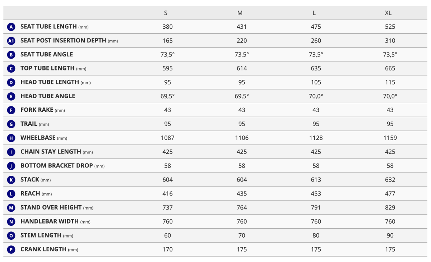Viewport: 431px width, 262px height.
Task: Click the Chain Stay Length label
Action: point(51,152)
